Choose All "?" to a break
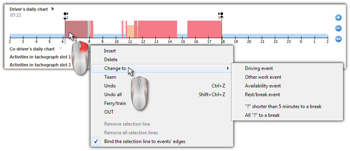The image size is (350, 151). pyautogui.click(x=262, y=115)
